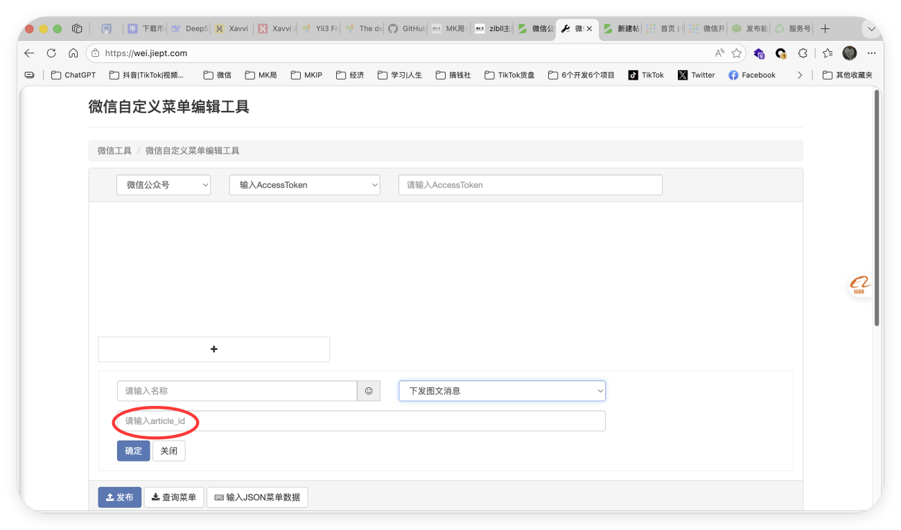Screen dimensions: 901x530
Task: Click the purple extension icon in the toolbar
Action: 758,53
